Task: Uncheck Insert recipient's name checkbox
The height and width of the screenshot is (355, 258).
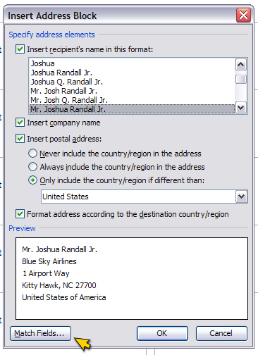Action: (20, 49)
